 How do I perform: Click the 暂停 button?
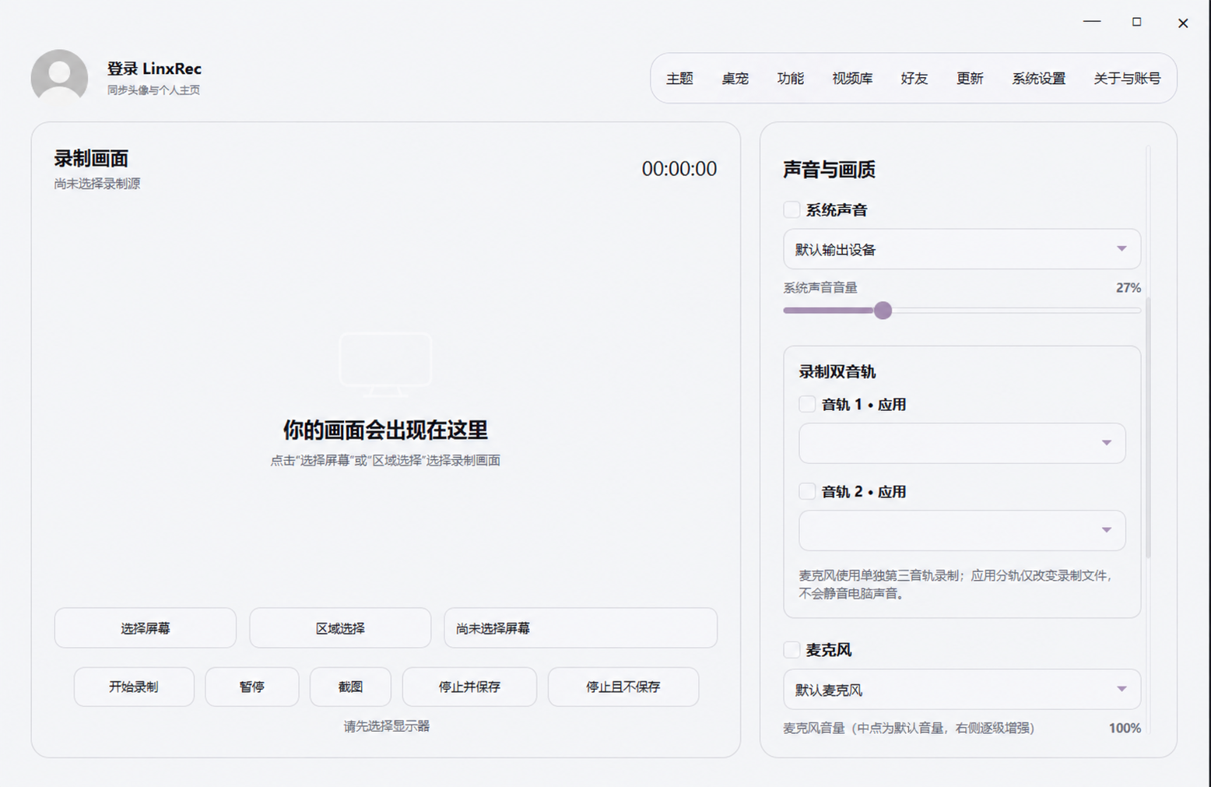[252, 687]
